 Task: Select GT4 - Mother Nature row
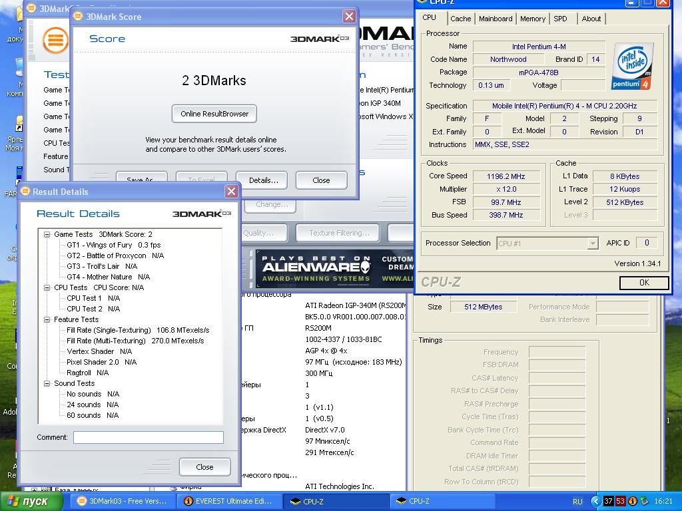tap(109, 277)
